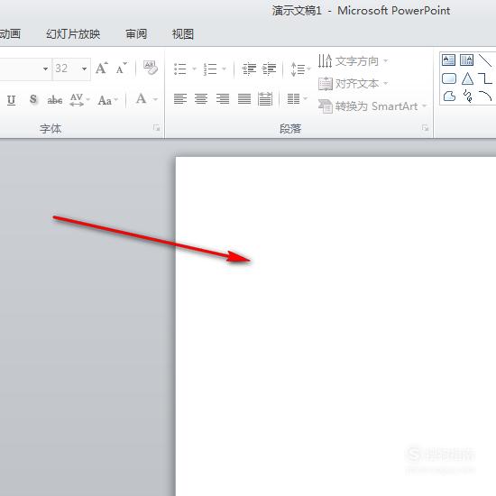Switch to the 审阅 tab
496x496 pixels.
pyautogui.click(x=136, y=34)
